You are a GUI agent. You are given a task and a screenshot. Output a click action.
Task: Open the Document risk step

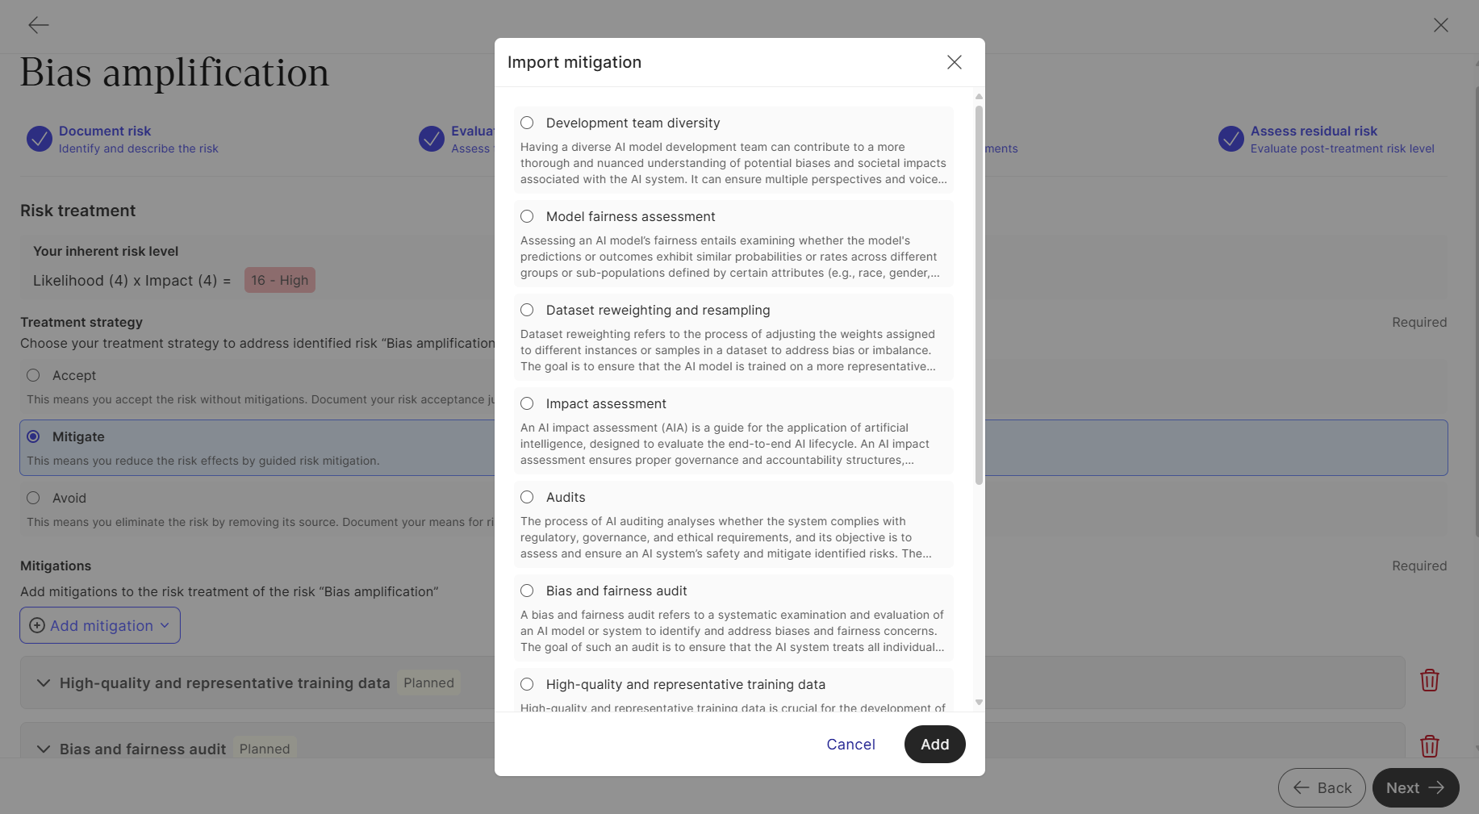(x=105, y=131)
